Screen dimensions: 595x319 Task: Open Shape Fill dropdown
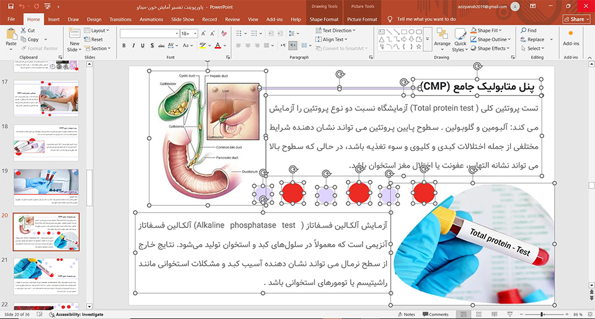(x=486, y=30)
